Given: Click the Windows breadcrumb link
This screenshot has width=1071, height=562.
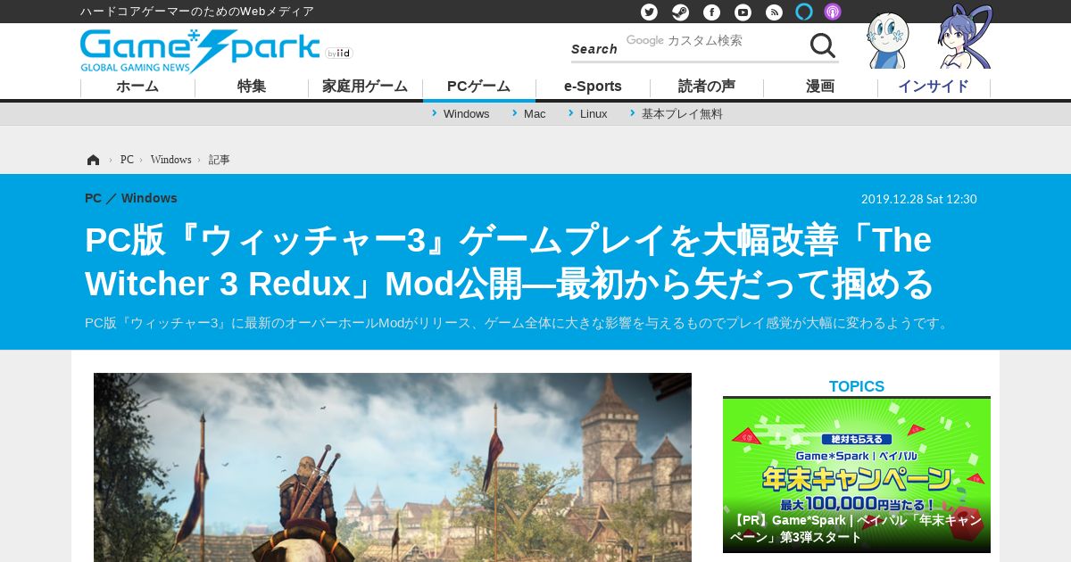Looking at the screenshot, I should 170,160.
